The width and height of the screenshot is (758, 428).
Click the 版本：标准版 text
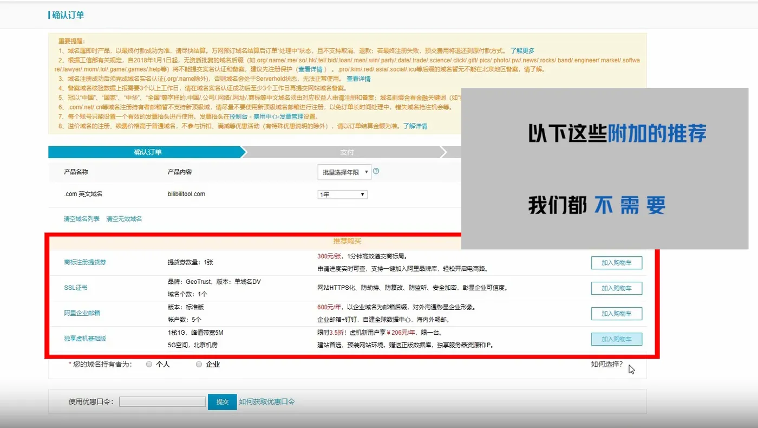[x=185, y=307]
